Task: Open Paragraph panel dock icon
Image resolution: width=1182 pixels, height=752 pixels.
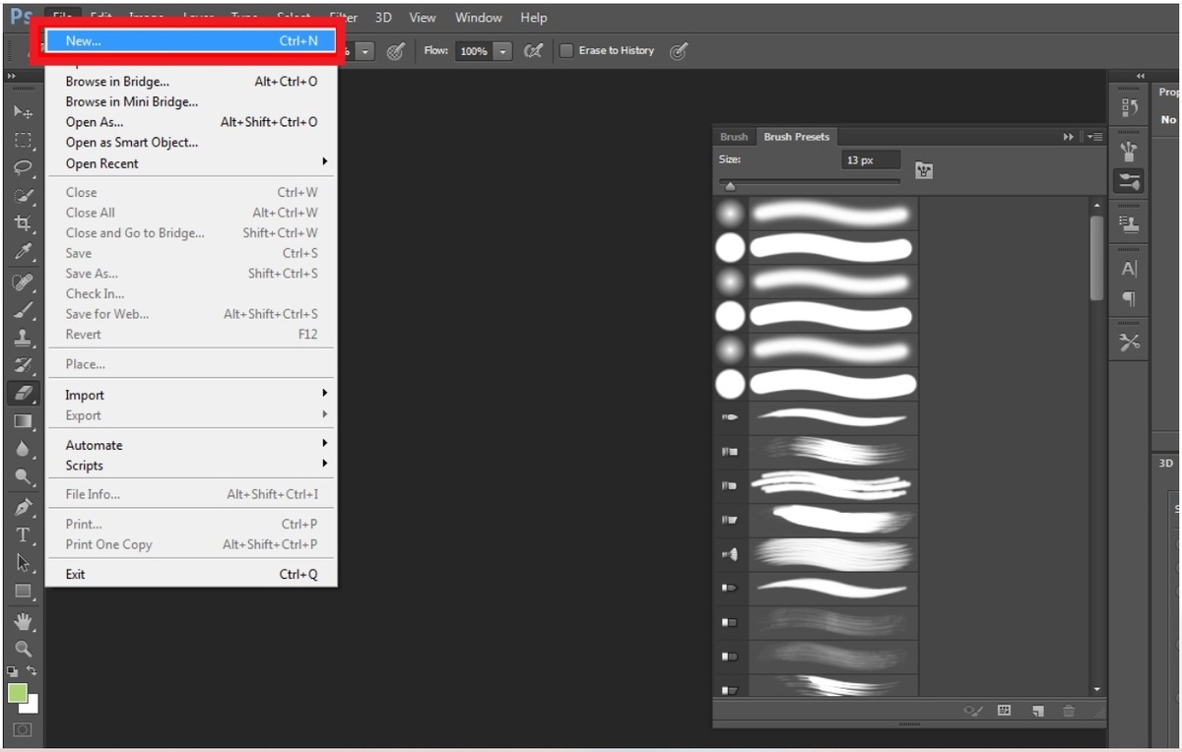Action: [x=1129, y=299]
